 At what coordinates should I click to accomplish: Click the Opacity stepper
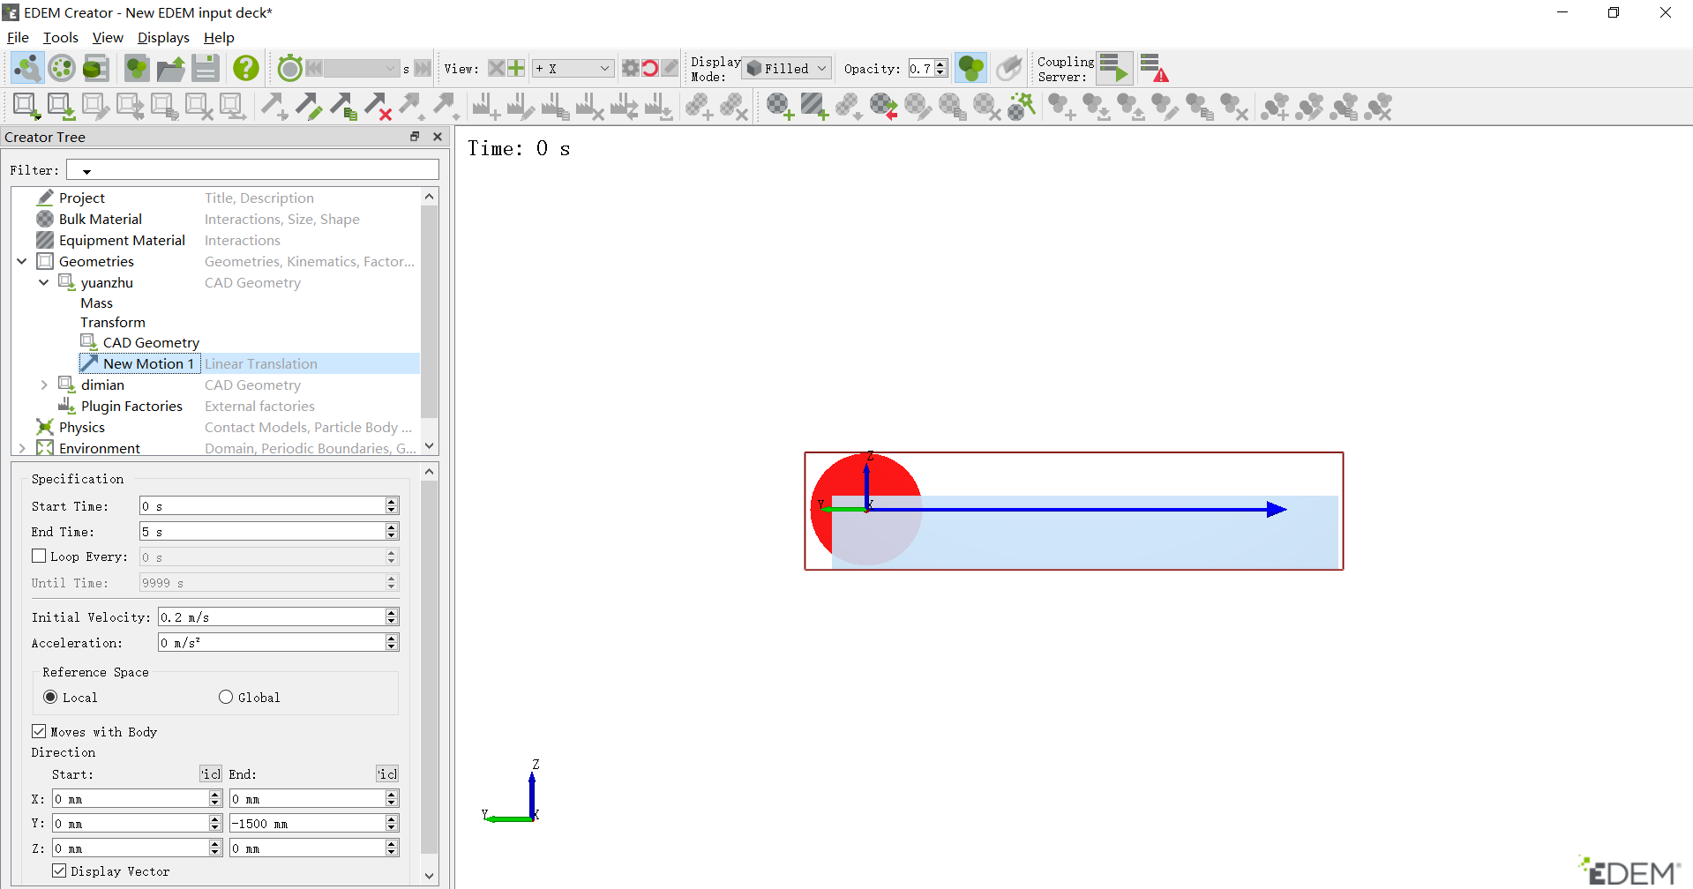(940, 68)
